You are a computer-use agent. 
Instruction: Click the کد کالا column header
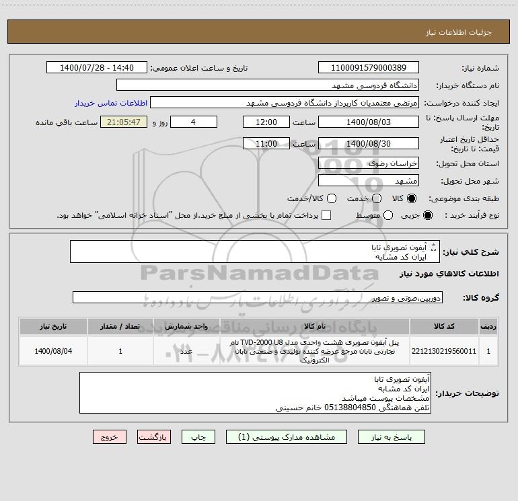click(444, 326)
